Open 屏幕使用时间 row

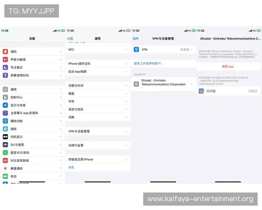pyautogui.click(x=32, y=75)
